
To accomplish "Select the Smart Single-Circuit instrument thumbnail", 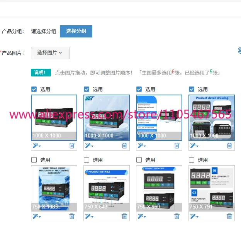I will click(x=54, y=188).
